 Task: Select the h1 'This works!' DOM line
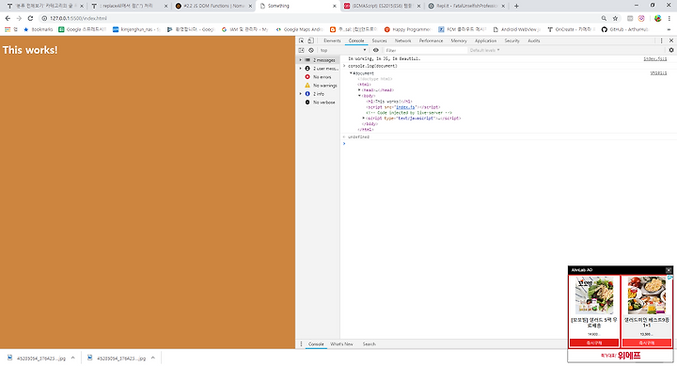389,101
